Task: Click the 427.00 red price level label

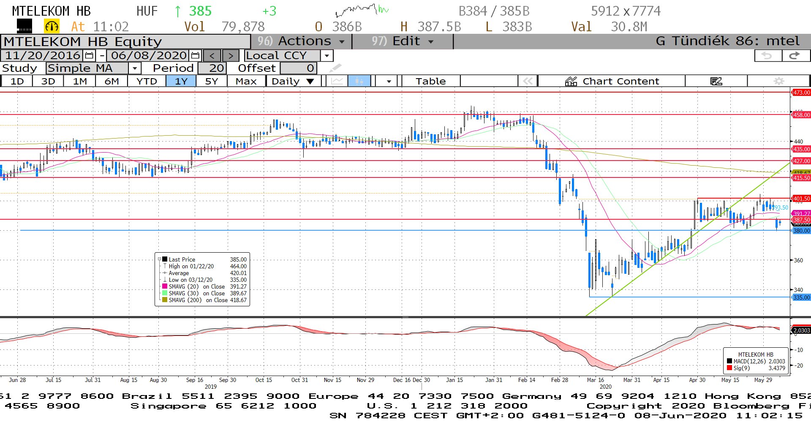Action: click(x=801, y=161)
